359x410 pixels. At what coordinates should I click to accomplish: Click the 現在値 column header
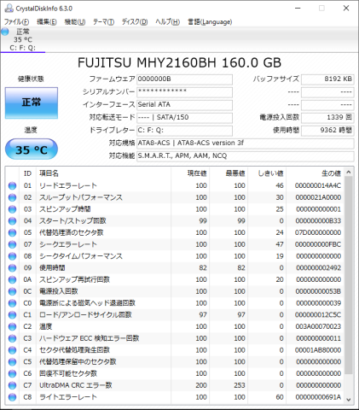coord(190,173)
